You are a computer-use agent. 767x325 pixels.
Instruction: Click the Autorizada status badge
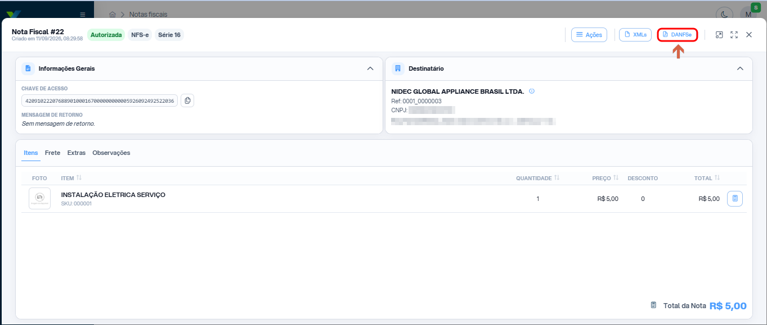106,35
